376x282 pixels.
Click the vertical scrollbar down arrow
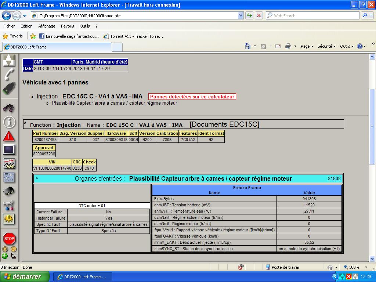coord(372,258)
